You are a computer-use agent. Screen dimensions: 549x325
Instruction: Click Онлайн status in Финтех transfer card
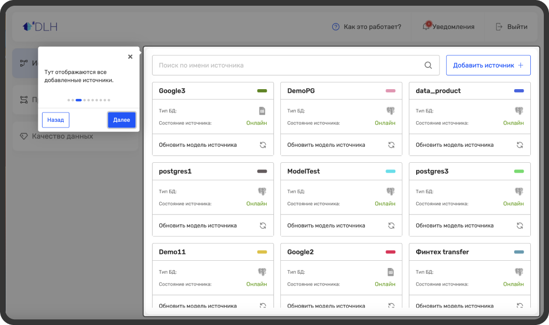click(x=514, y=284)
